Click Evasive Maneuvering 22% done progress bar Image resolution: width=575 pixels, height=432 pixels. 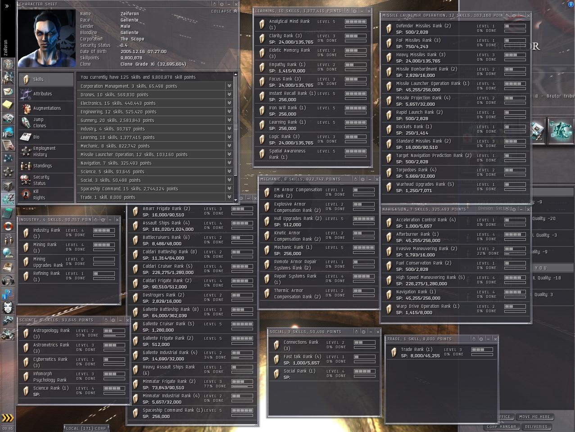point(515,254)
